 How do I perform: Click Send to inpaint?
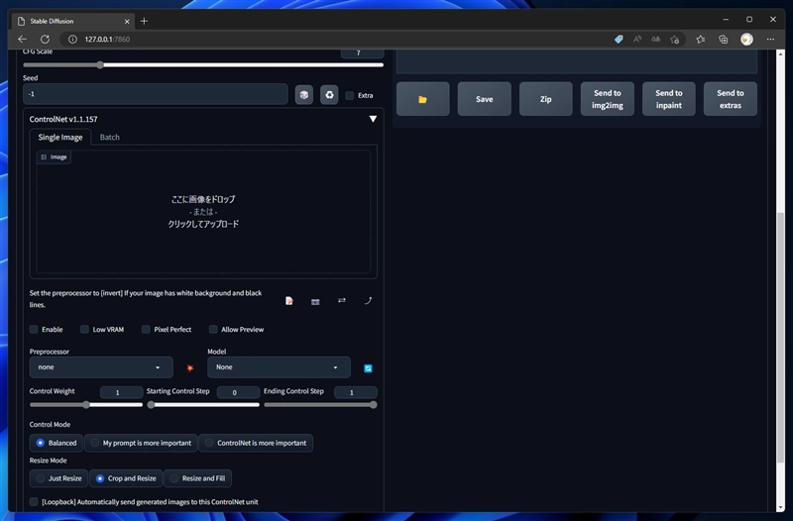click(668, 99)
